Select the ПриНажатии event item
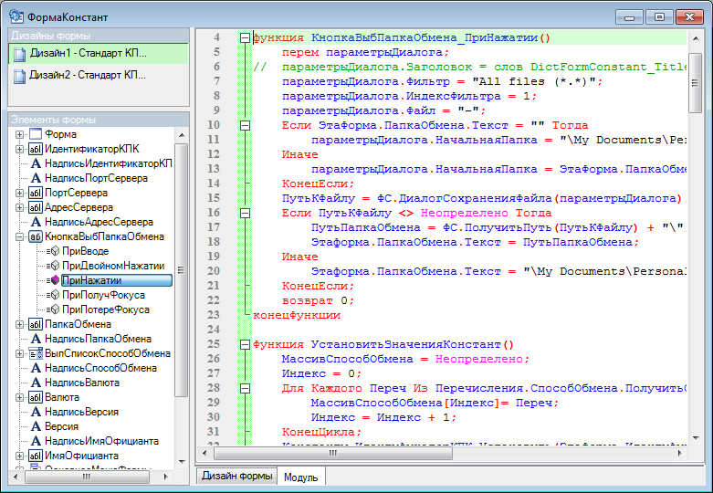 coord(117,280)
